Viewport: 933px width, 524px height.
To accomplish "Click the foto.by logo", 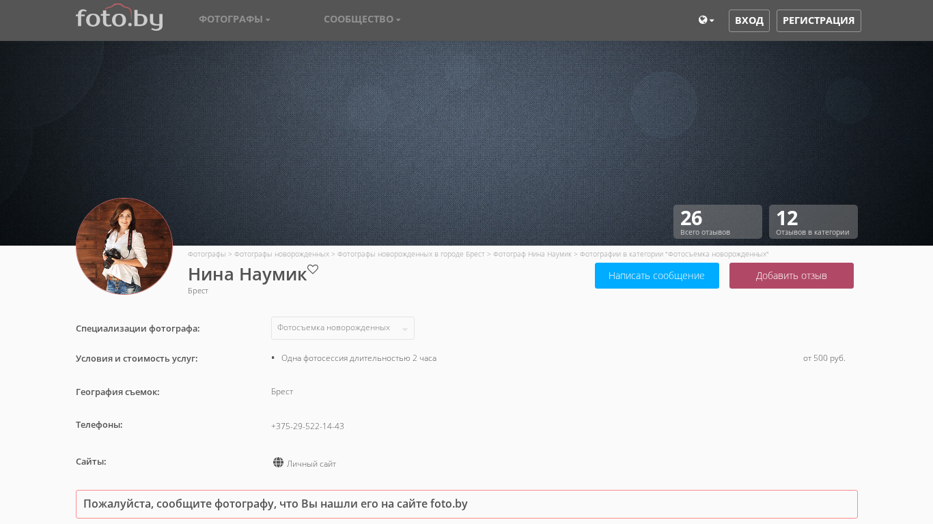I will point(119,18).
